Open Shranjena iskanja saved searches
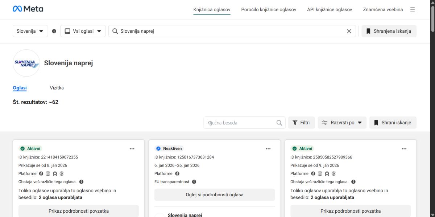Screen dimensions: 435x217 point(389,31)
